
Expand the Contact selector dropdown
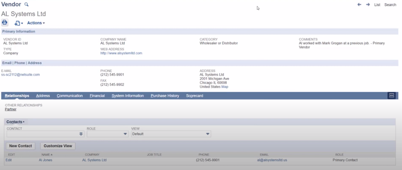point(81,134)
